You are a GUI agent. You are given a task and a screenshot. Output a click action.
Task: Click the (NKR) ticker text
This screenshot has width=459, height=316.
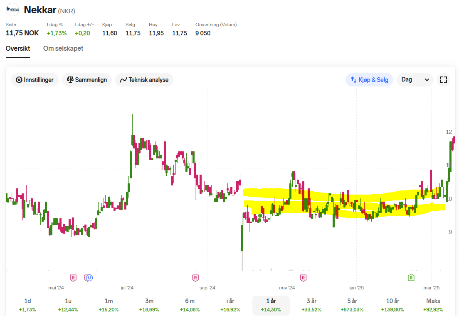tap(67, 11)
